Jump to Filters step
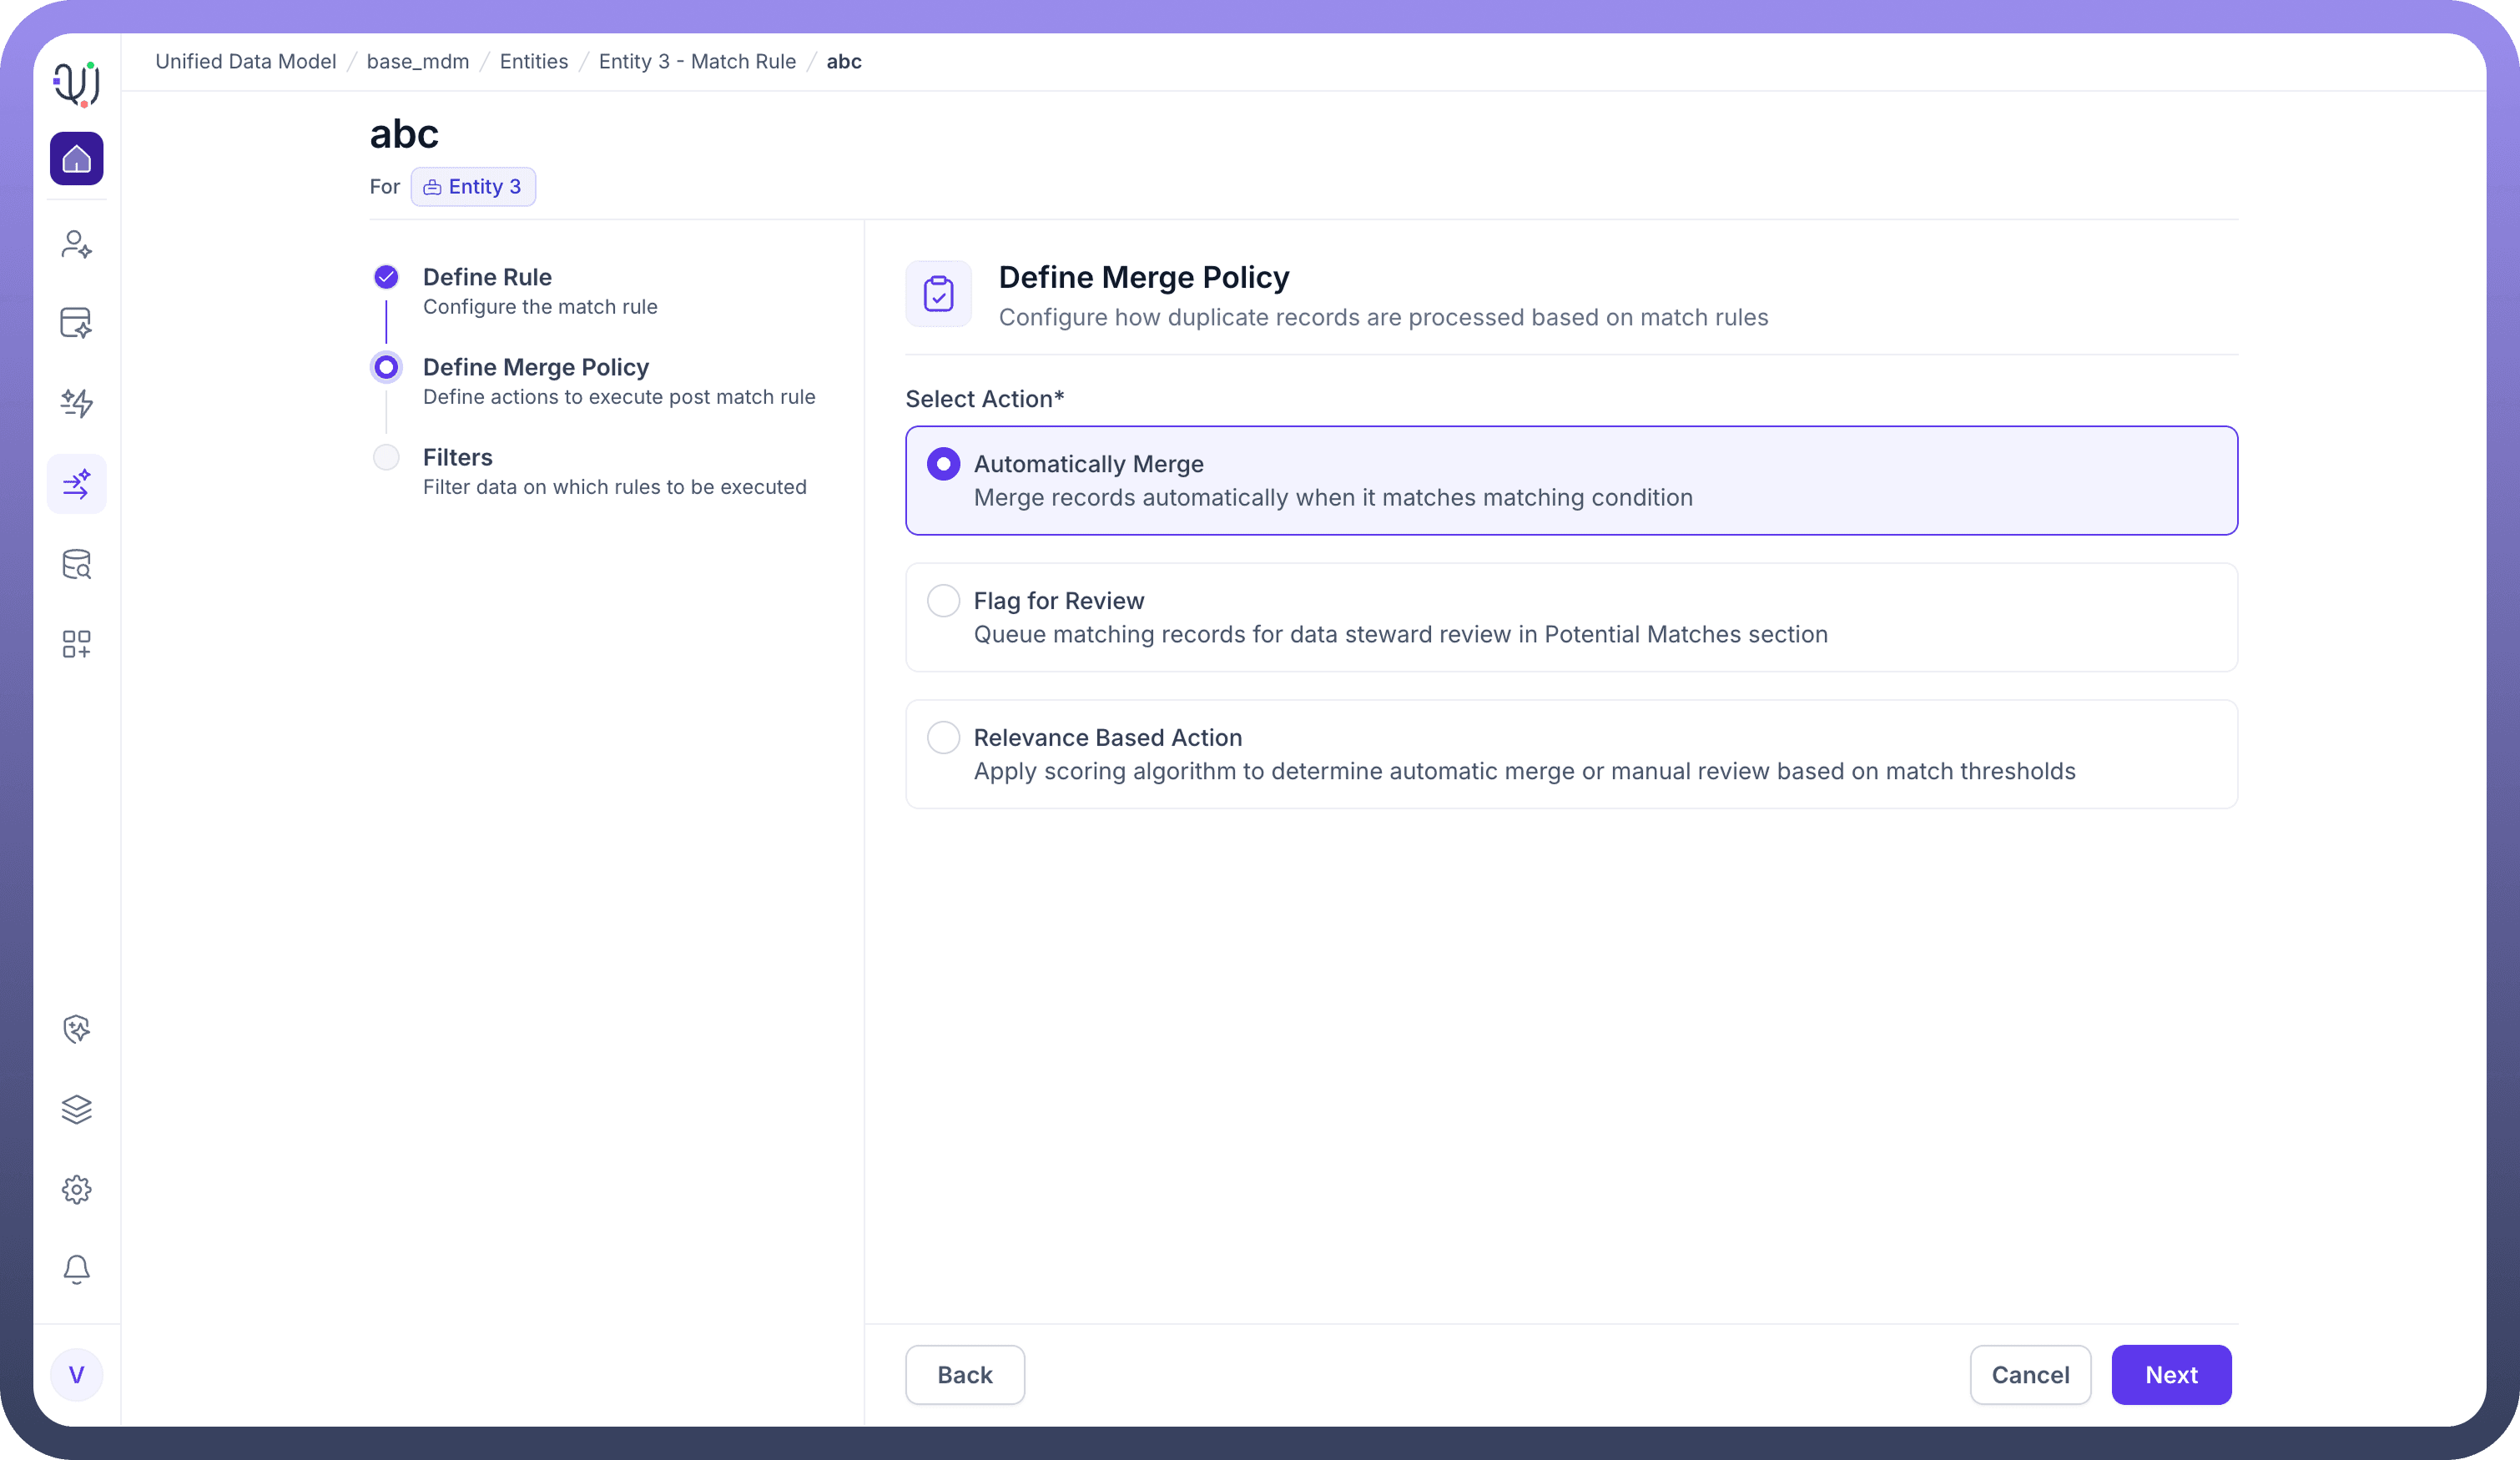This screenshot has height=1460, width=2520. pyautogui.click(x=457, y=457)
